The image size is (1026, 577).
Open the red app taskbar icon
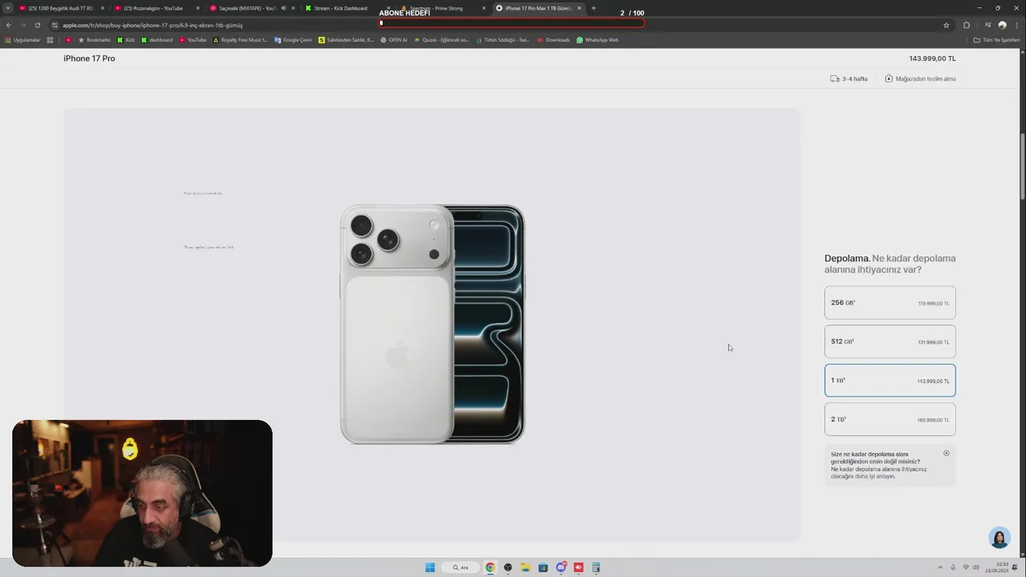tap(578, 567)
